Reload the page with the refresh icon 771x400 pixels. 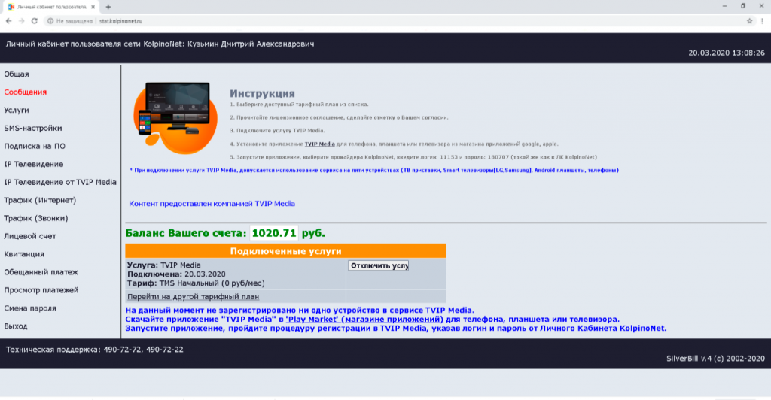click(x=34, y=21)
